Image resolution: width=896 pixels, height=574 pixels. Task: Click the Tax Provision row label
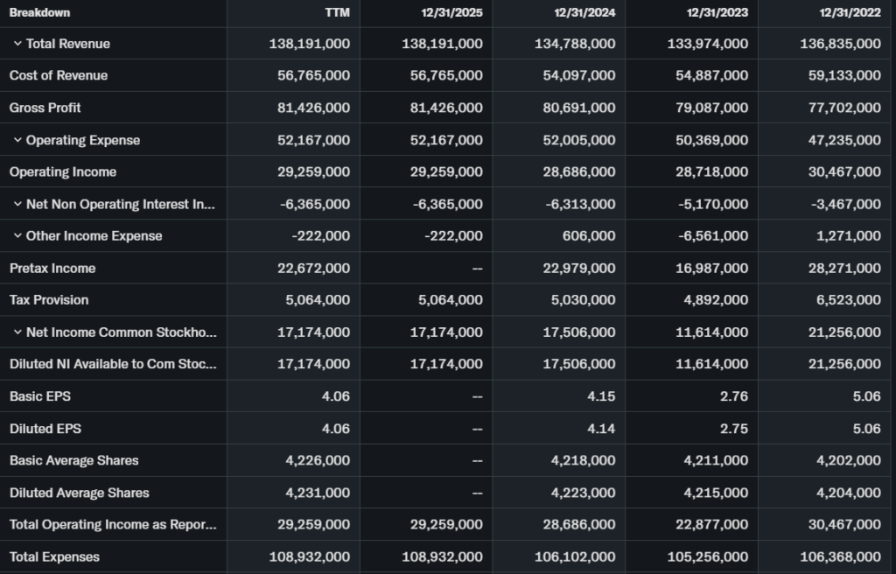tap(49, 300)
